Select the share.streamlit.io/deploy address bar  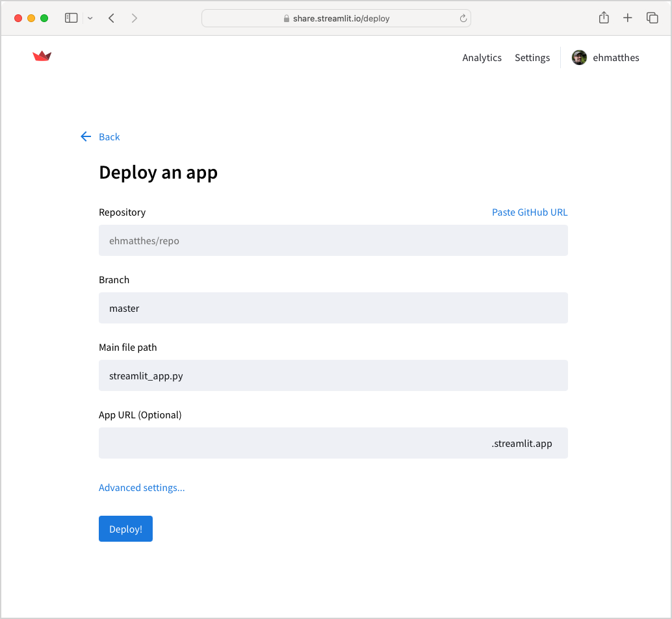click(x=336, y=18)
